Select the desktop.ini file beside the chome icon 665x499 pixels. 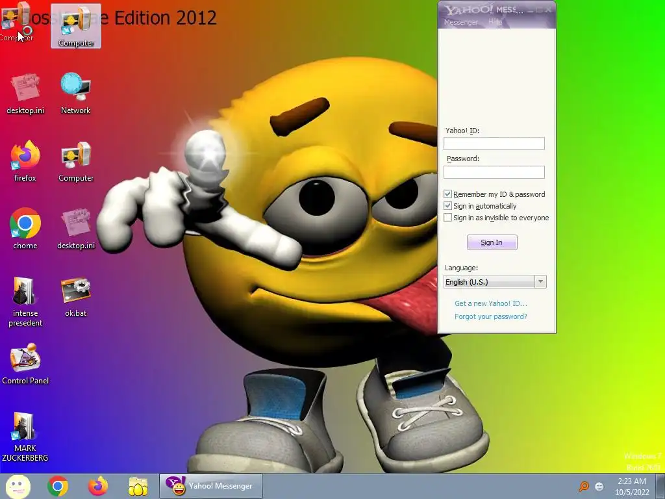pyautogui.click(x=76, y=229)
